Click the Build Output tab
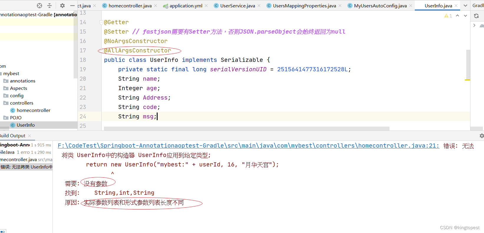The height and width of the screenshot is (233, 484). click(x=13, y=135)
